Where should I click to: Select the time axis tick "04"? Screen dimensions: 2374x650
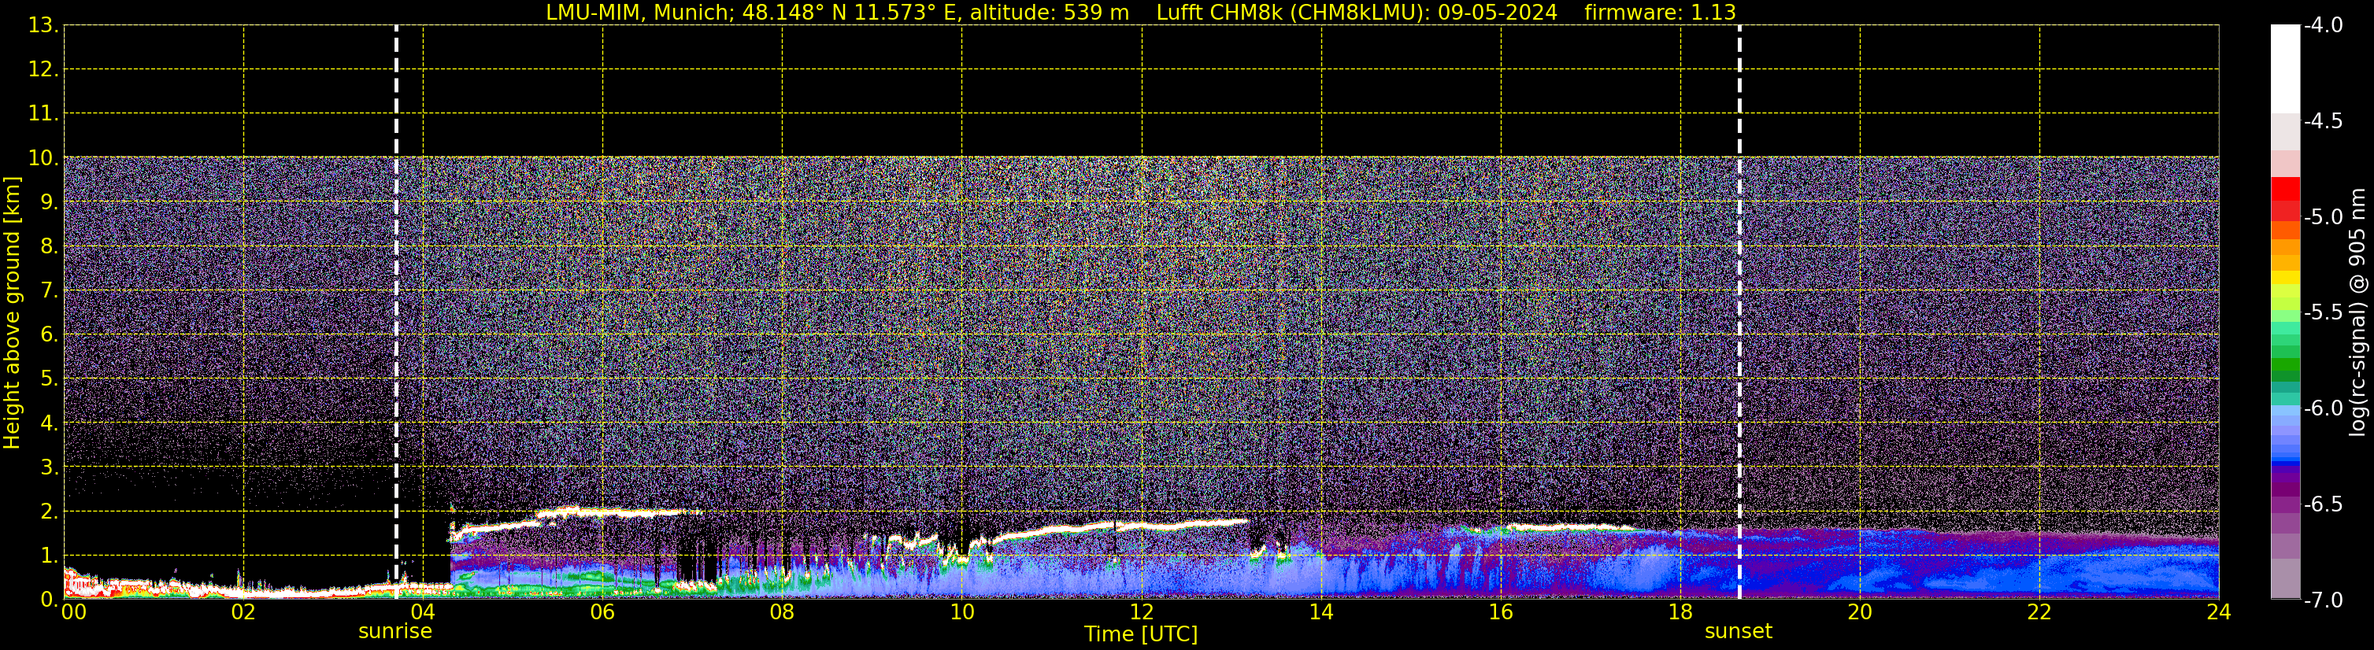423,612
